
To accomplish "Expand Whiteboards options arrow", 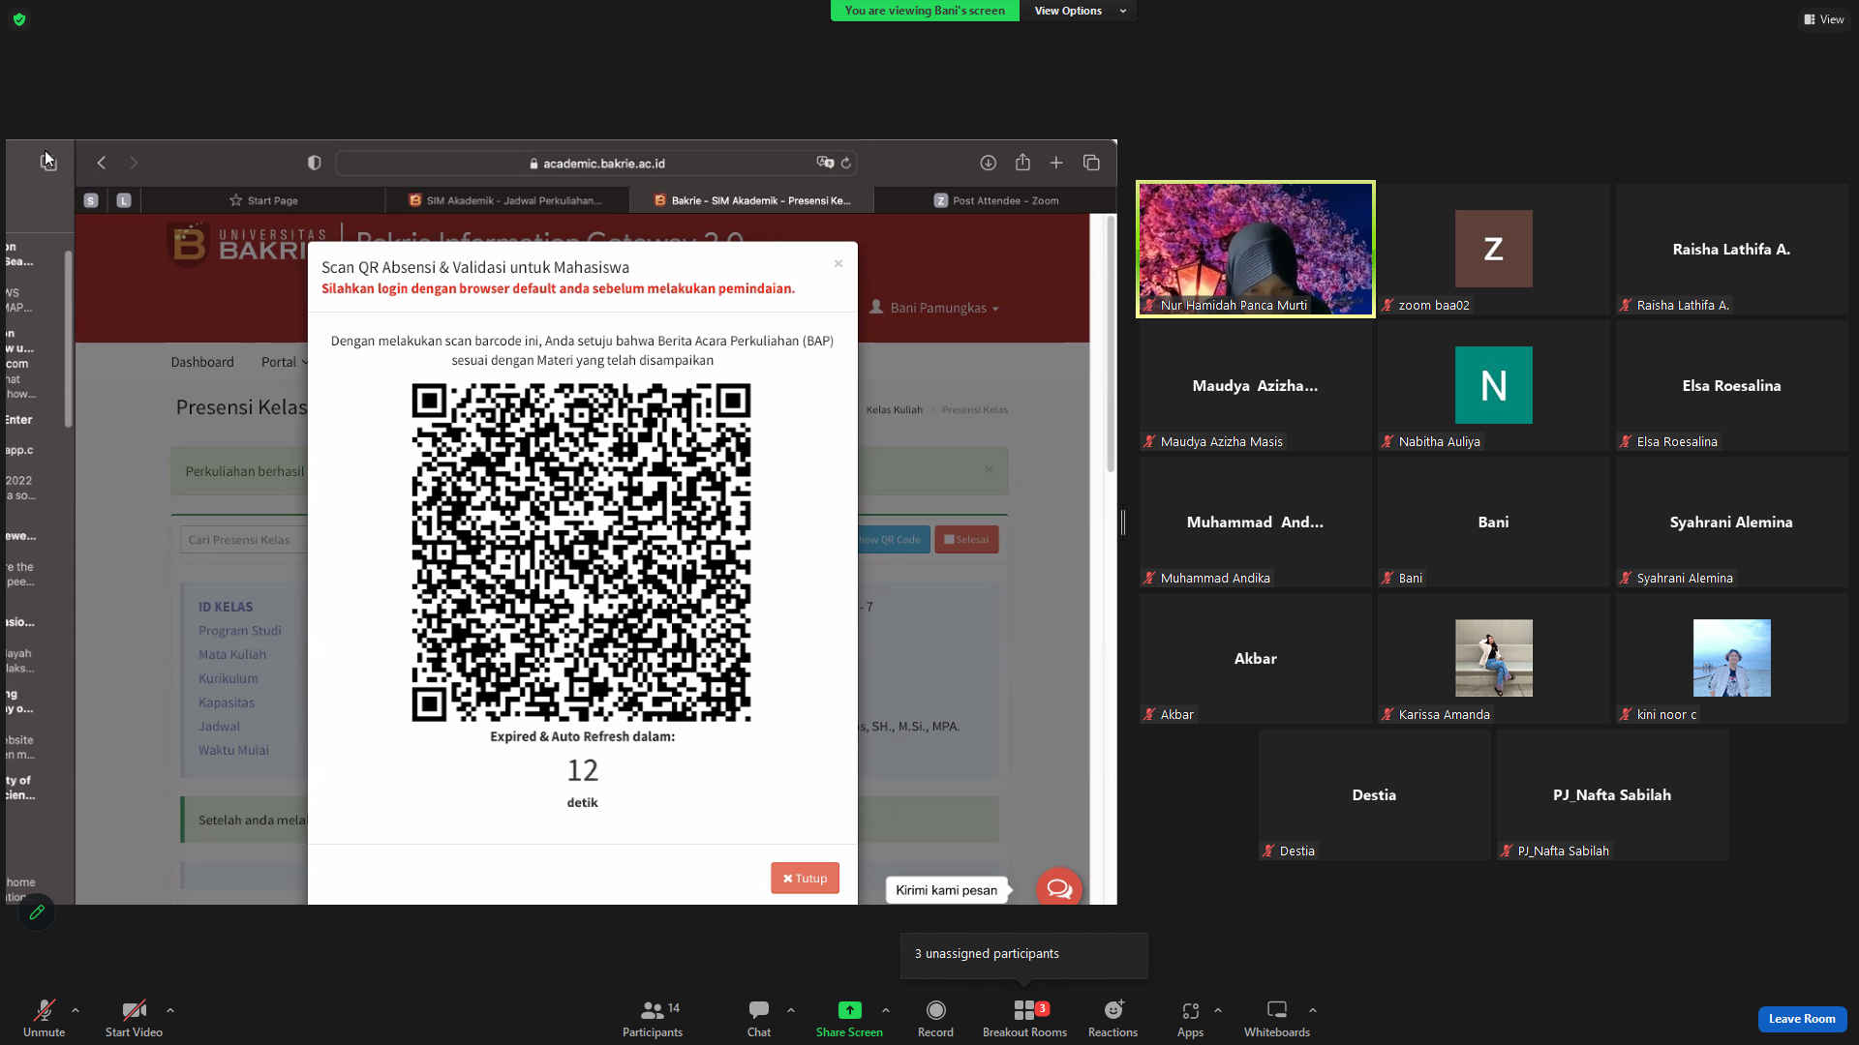I will 1313,1010.
